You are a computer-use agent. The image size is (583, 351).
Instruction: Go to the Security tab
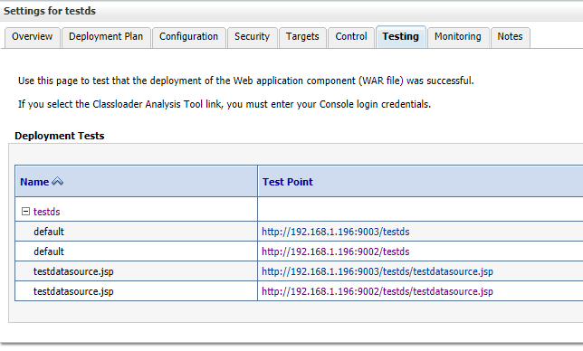tap(252, 37)
